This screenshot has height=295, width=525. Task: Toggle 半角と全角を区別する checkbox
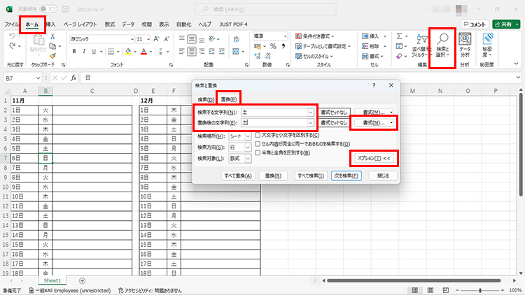258,152
